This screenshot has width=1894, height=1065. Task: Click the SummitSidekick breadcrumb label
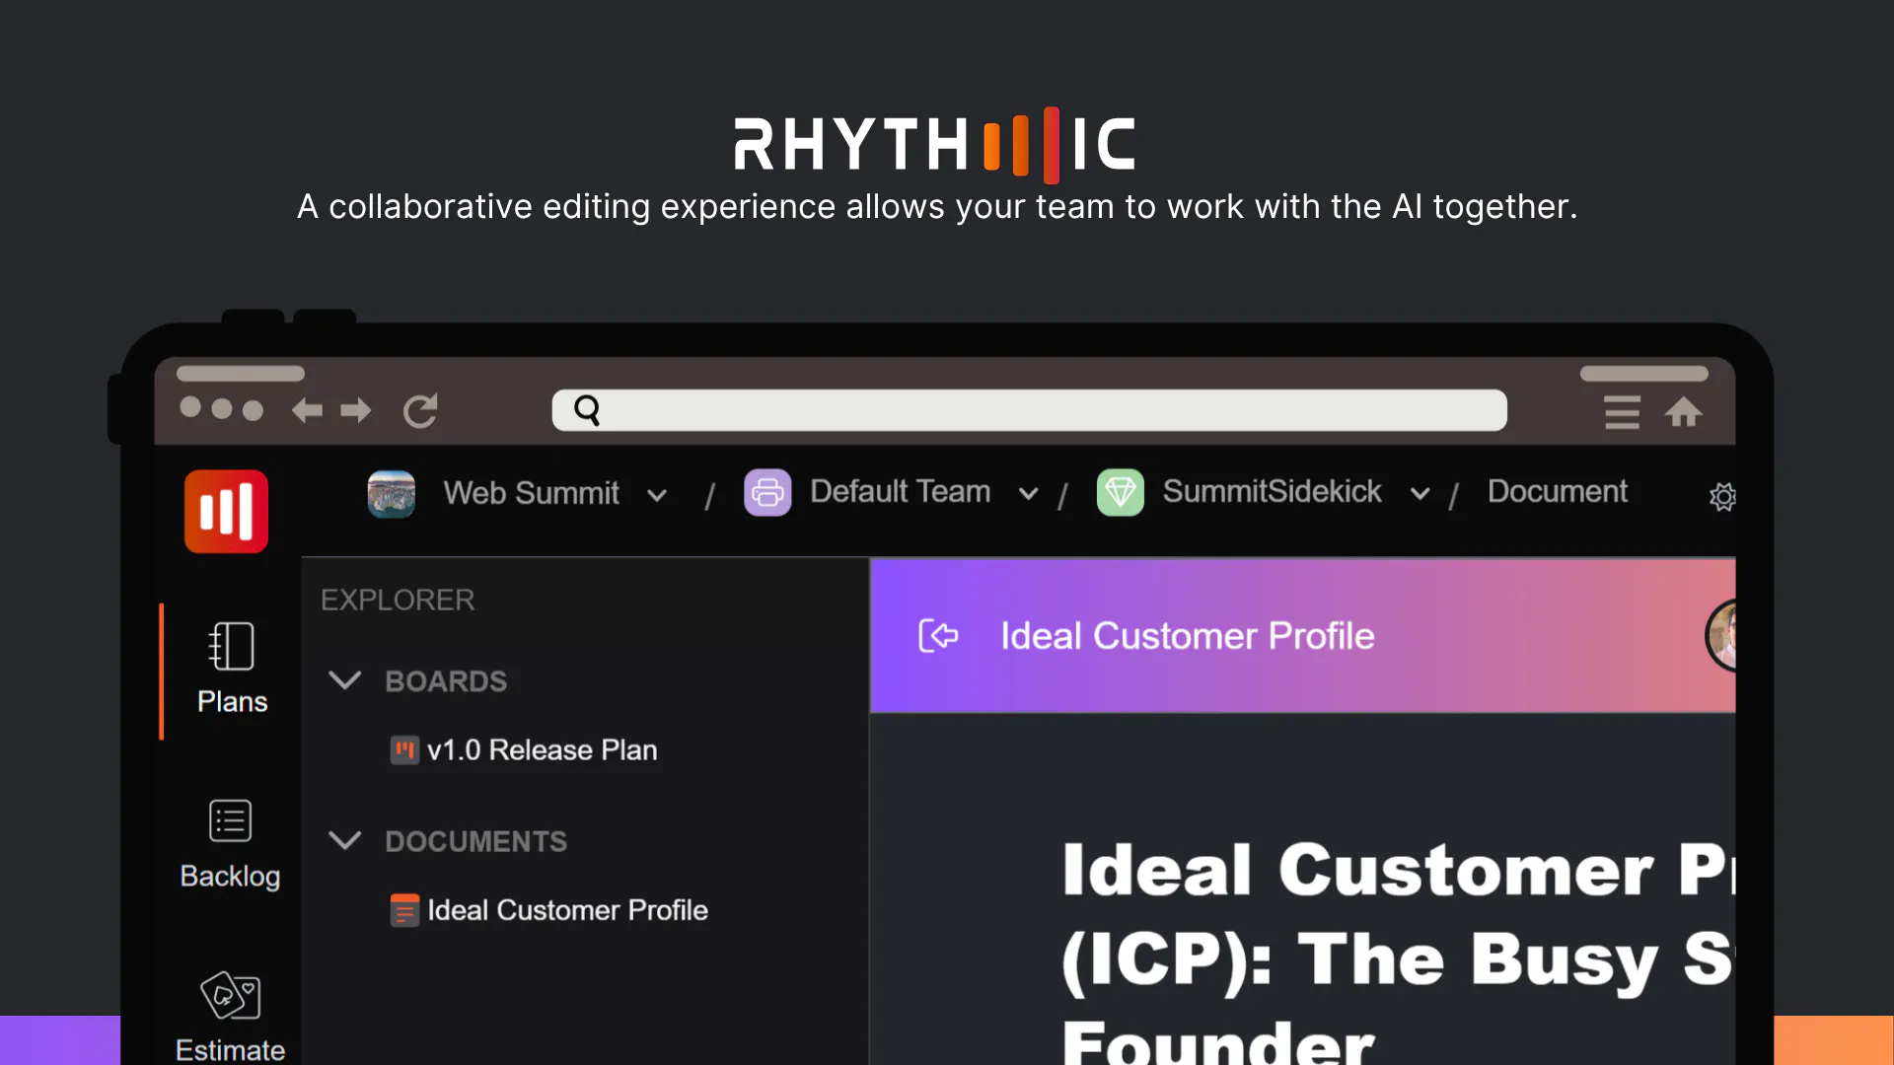pos(1272,491)
